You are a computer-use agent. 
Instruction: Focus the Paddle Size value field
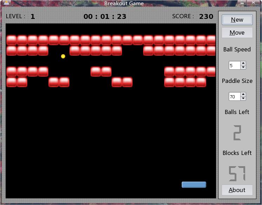(235, 96)
